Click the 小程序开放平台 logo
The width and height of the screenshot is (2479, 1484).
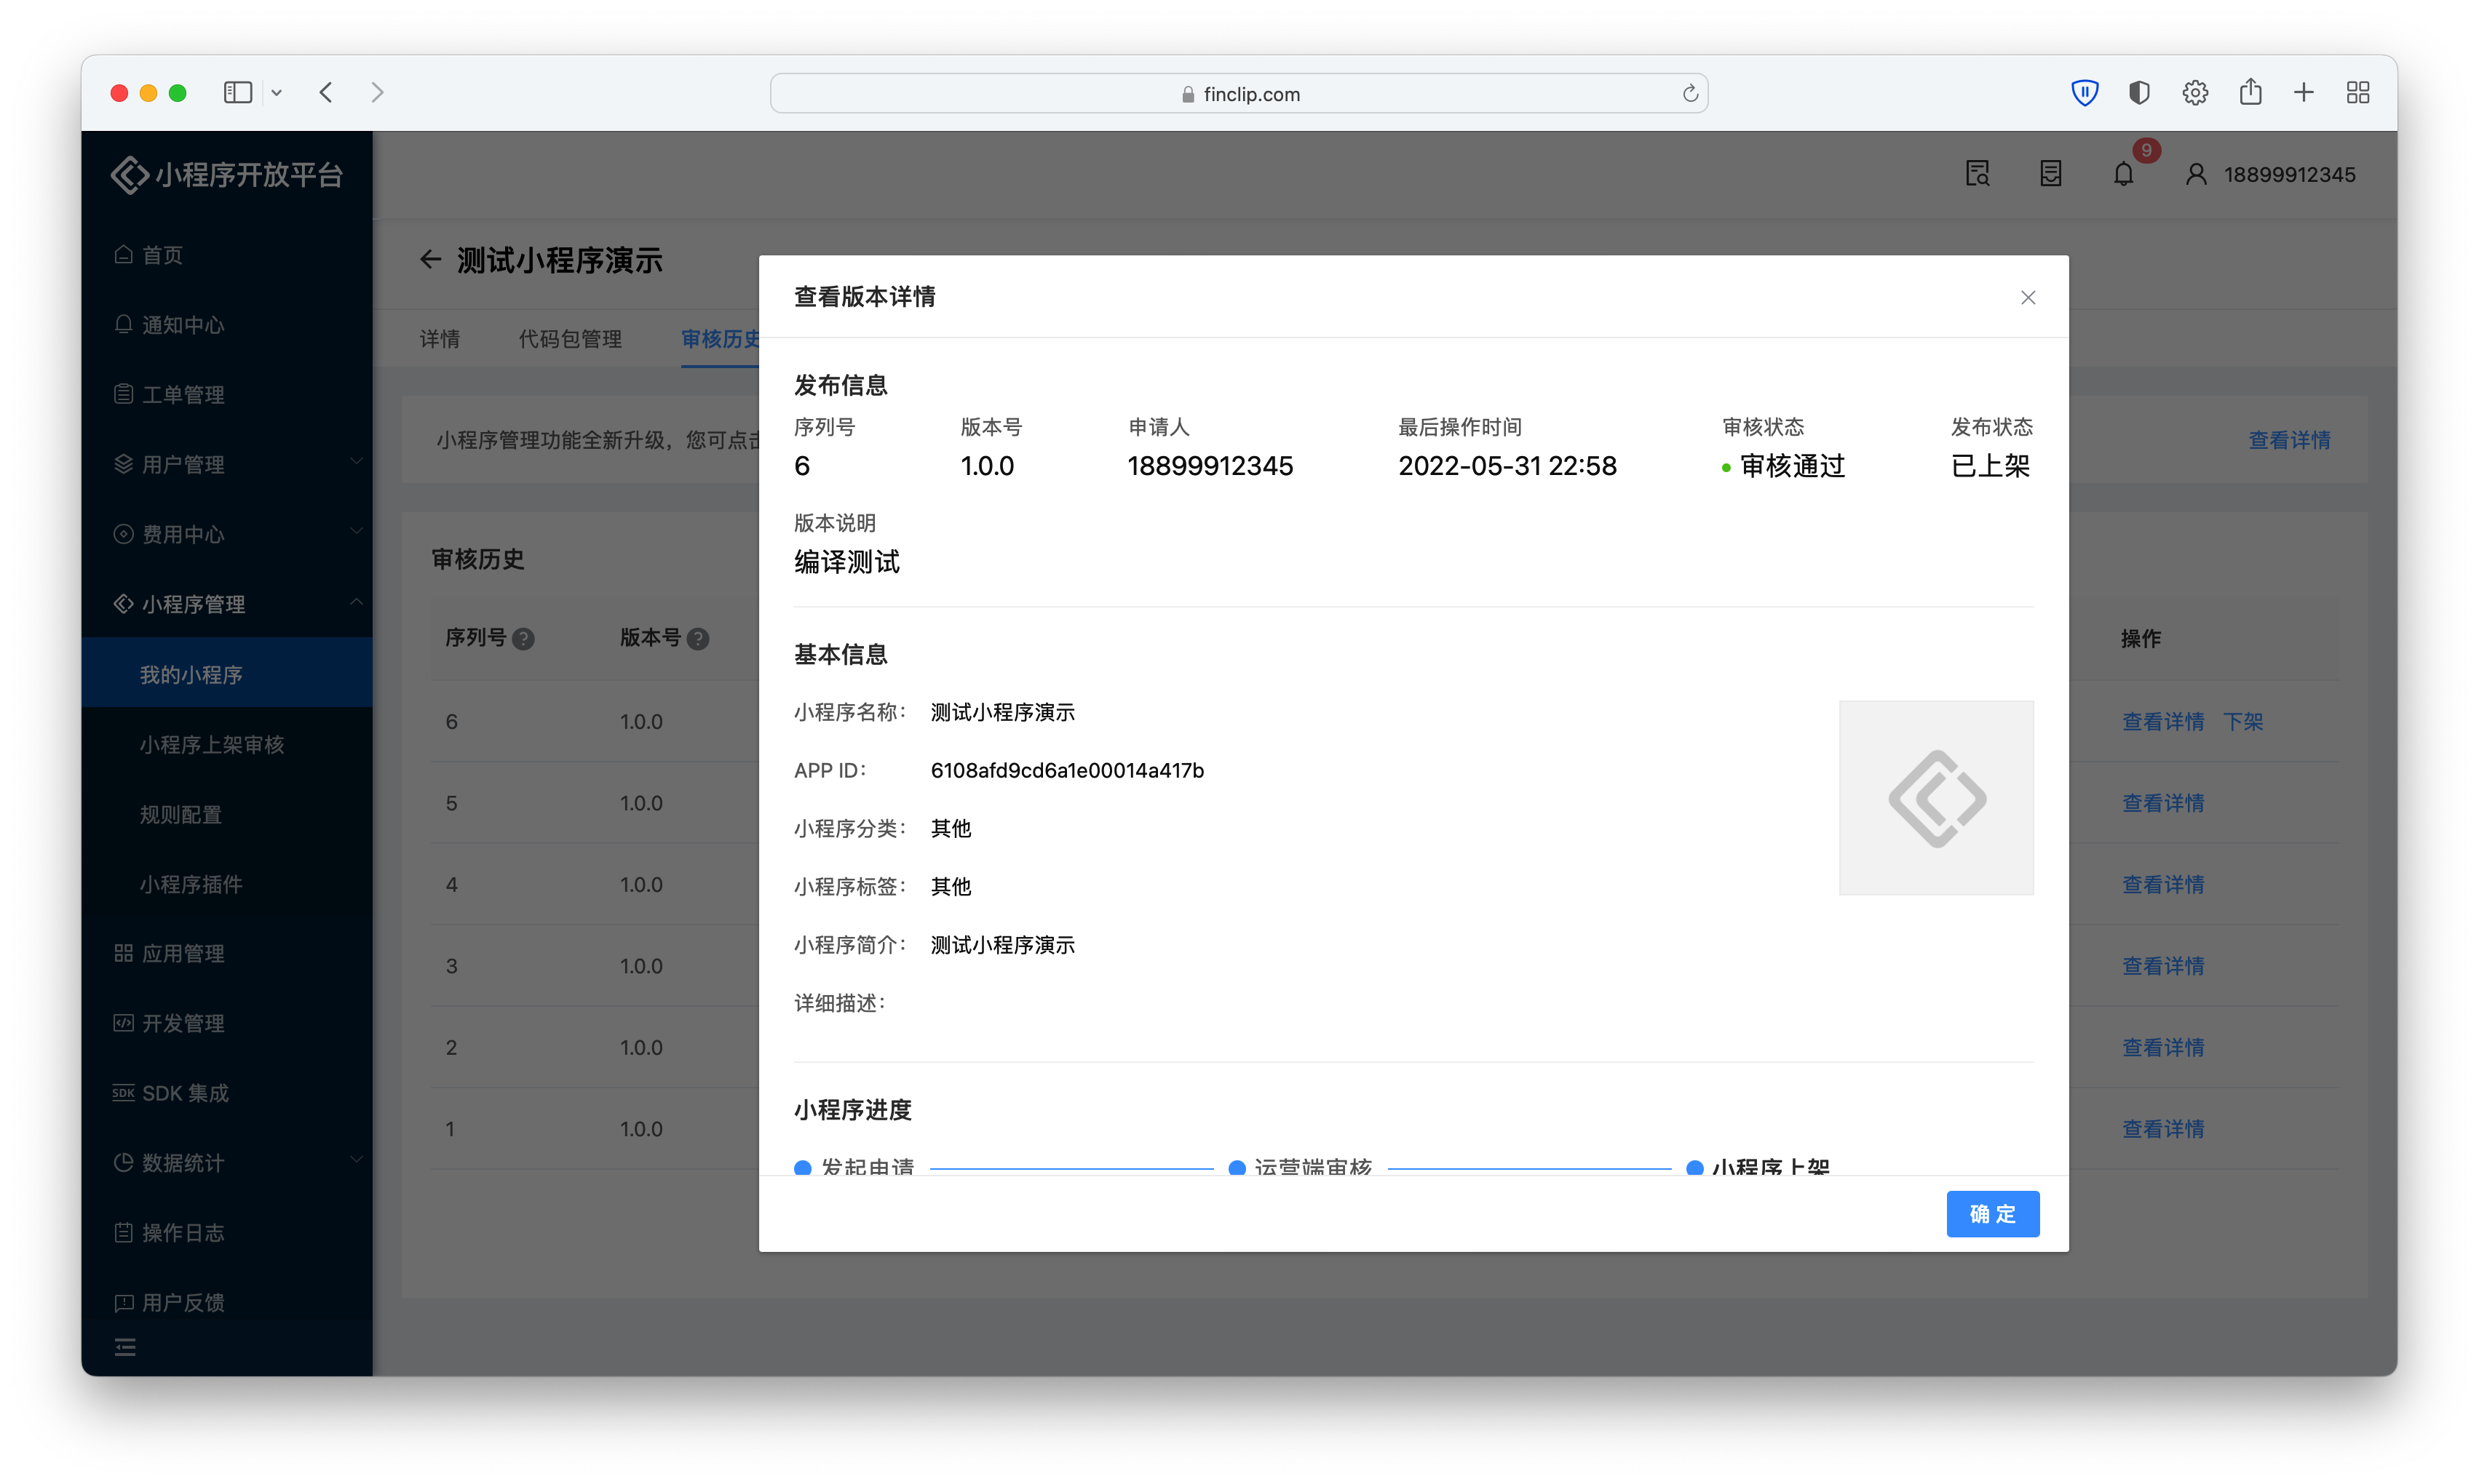(x=227, y=175)
